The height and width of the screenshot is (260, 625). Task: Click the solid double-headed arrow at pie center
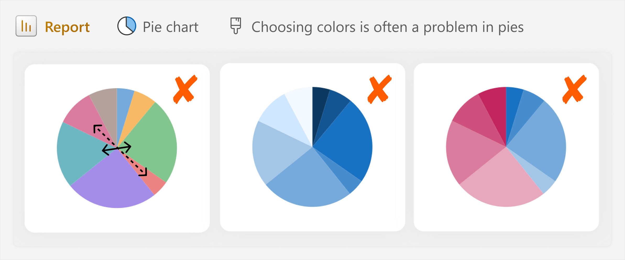117,149
